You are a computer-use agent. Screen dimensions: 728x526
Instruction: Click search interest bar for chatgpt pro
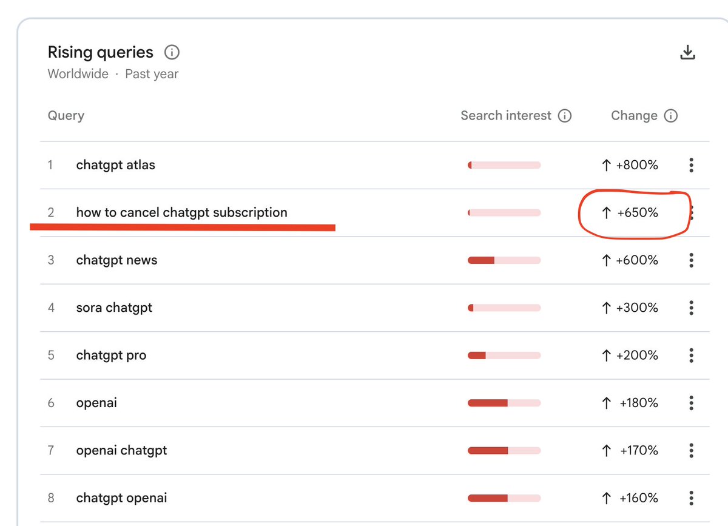coord(504,356)
